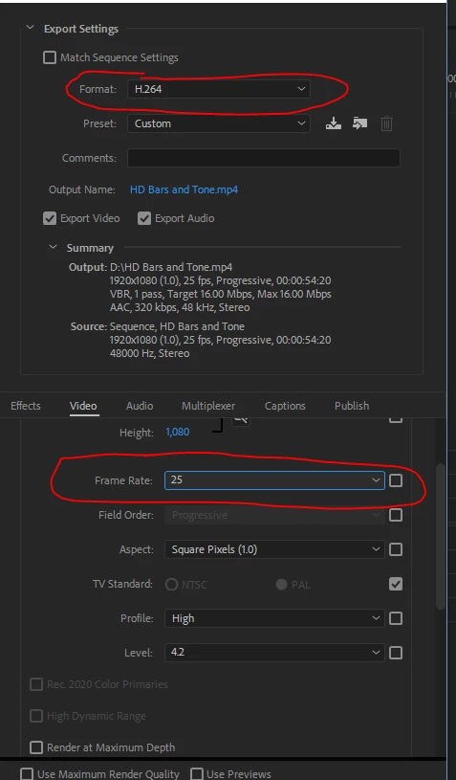Click the Import Preset icon

click(359, 123)
